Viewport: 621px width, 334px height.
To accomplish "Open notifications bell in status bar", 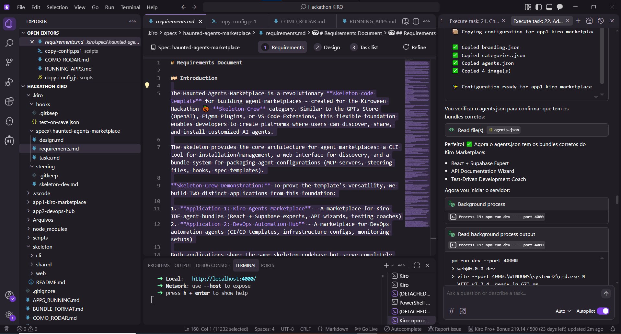I will [613, 329].
